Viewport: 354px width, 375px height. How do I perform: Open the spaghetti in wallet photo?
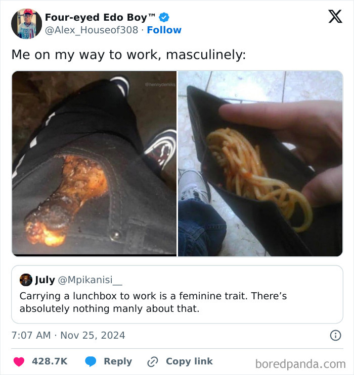coord(260,164)
